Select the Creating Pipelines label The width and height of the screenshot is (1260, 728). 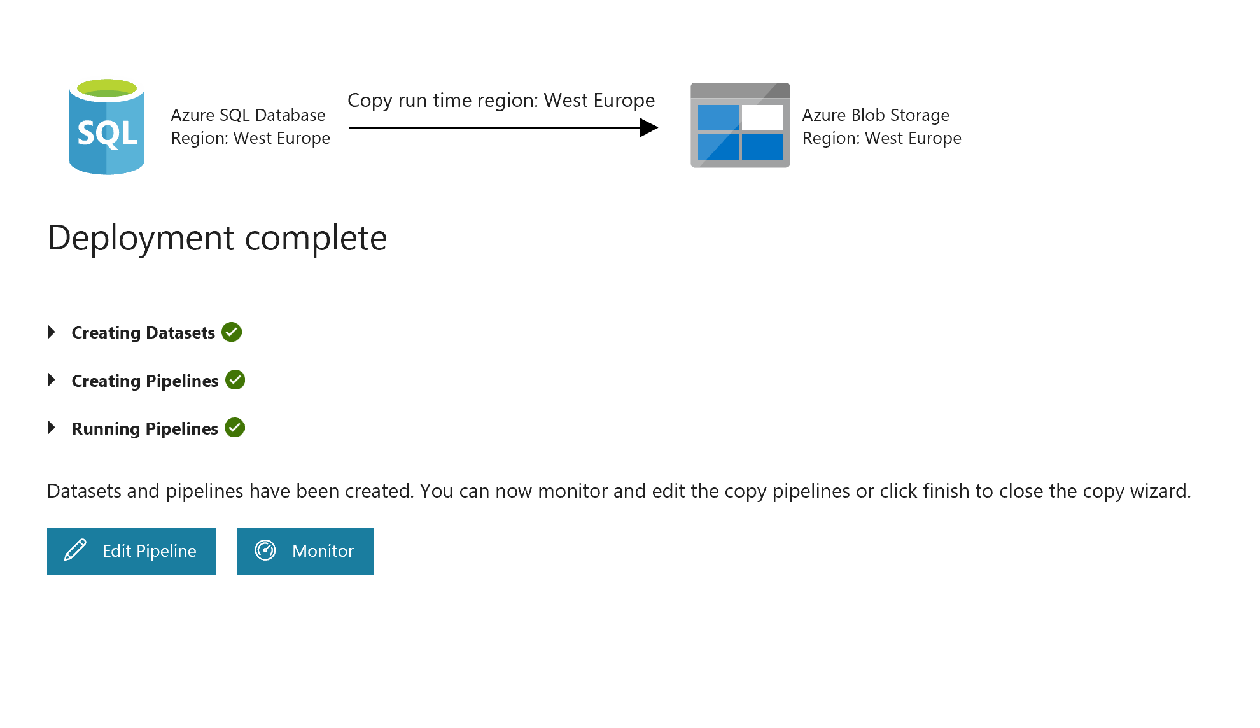pyautogui.click(x=145, y=381)
